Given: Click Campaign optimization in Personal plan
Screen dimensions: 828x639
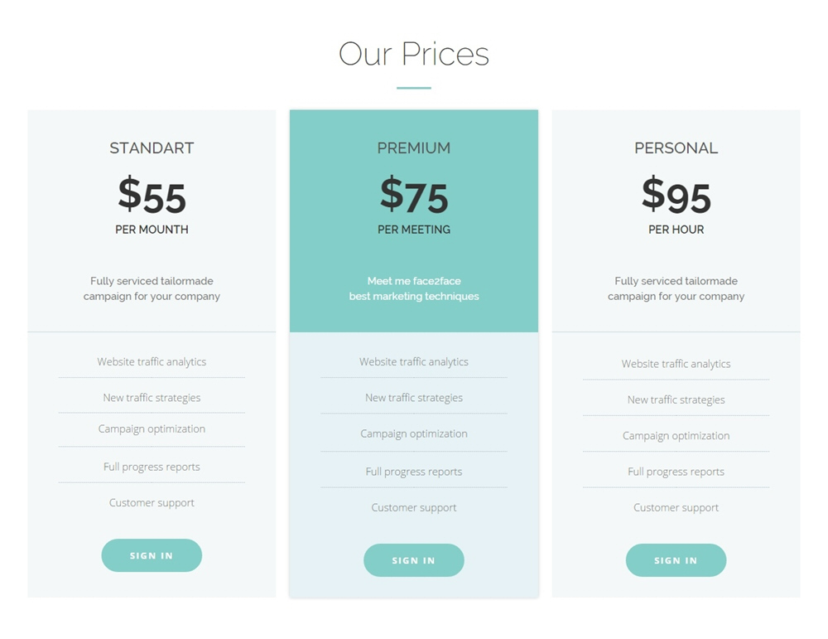Looking at the screenshot, I should (x=676, y=436).
